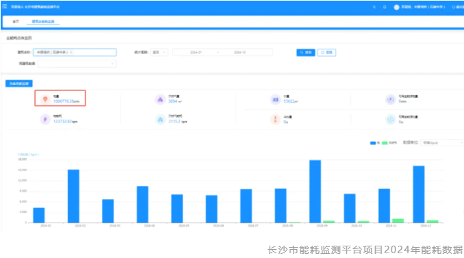The height and width of the screenshot is (258, 464).
Task: Click the renewable power generation icon
Action: 390,99
